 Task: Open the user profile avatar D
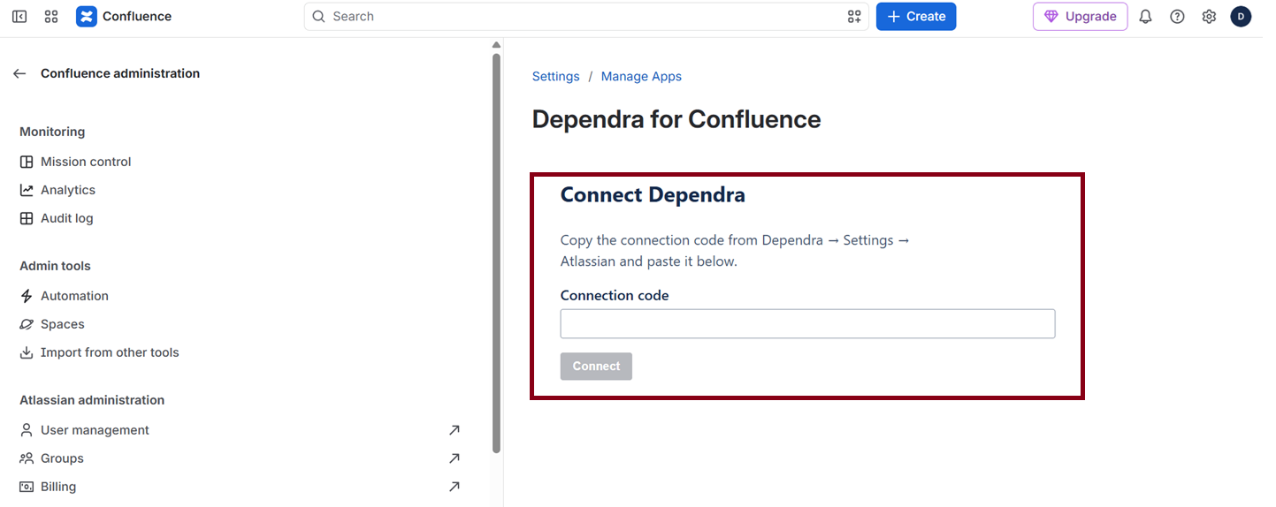[1241, 17]
